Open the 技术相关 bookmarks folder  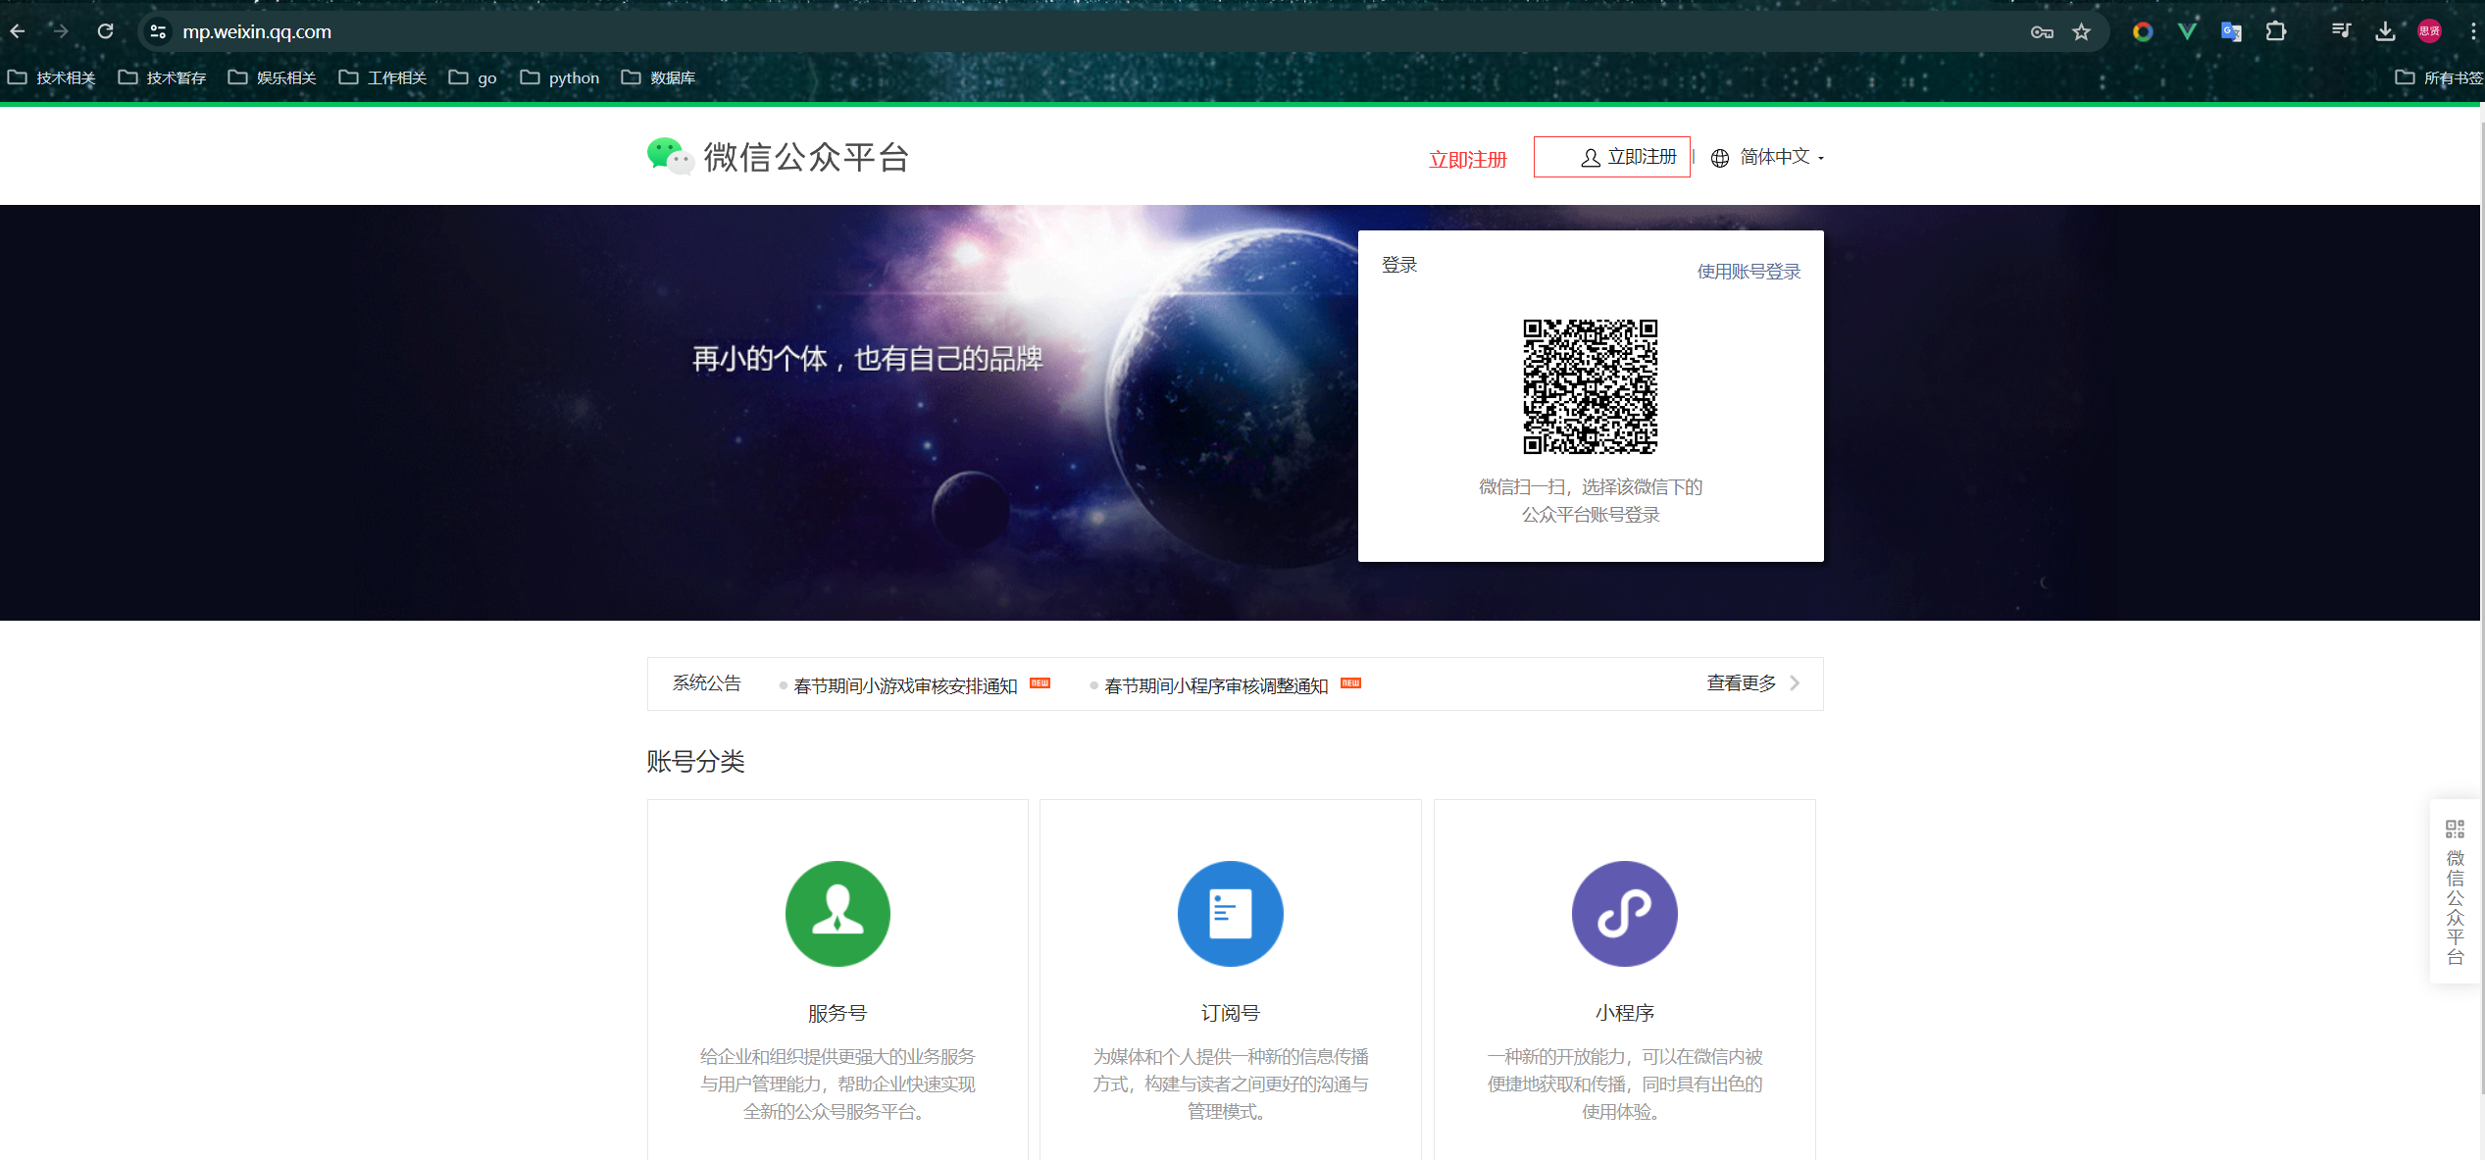point(52,77)
